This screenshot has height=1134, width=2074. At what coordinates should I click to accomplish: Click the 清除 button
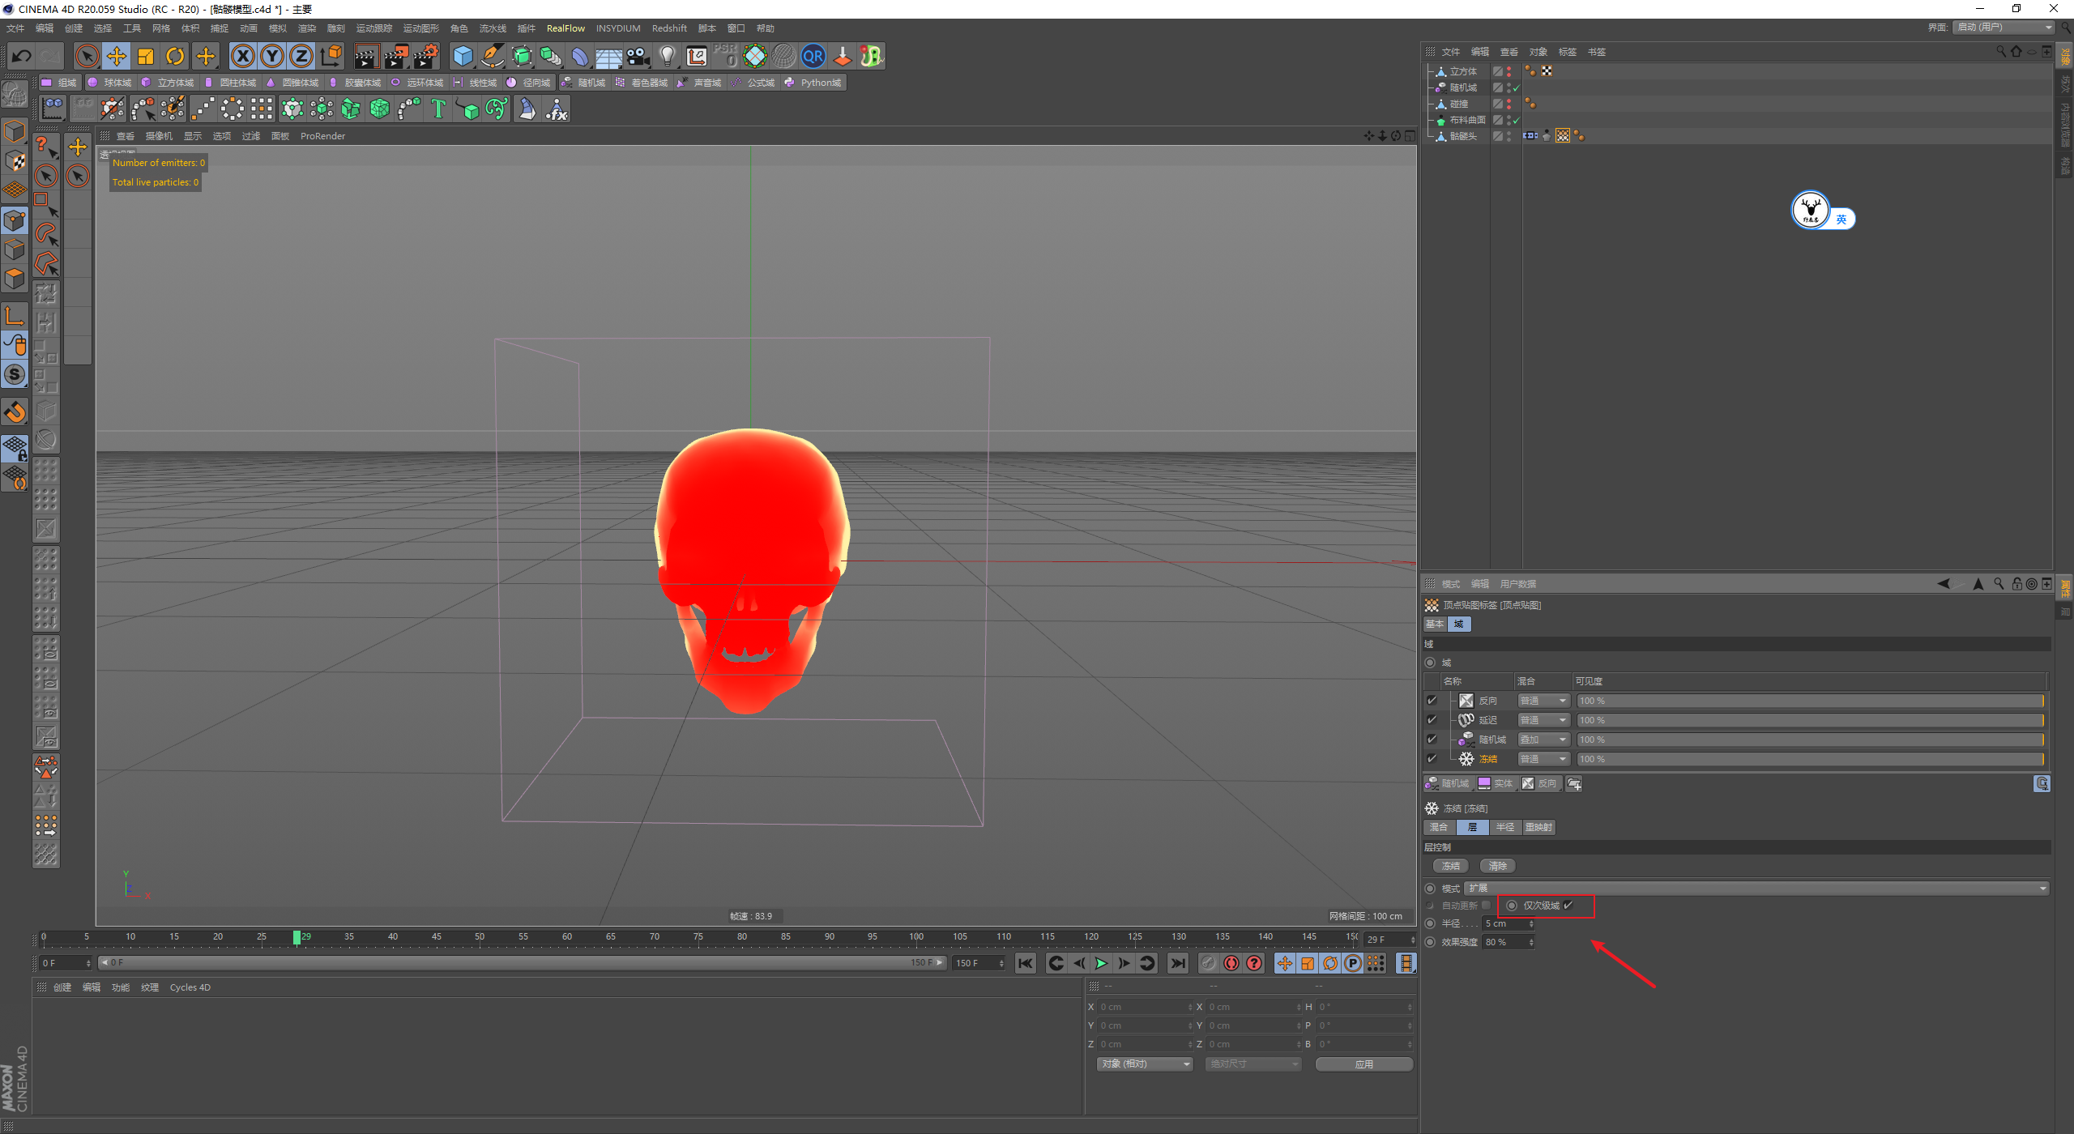1497,866
